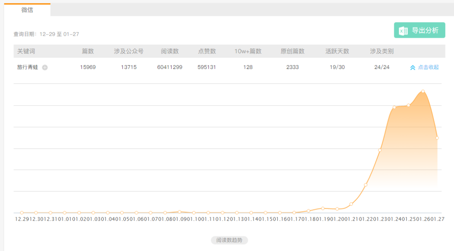
Task: Select the last data point on 01.27
Action: point(437,138)
